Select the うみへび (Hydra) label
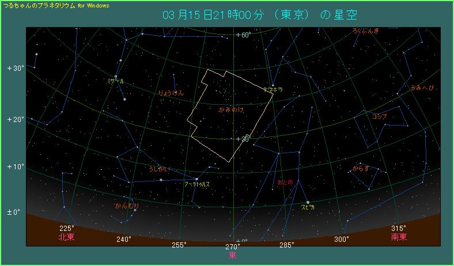 coord(422,88)
